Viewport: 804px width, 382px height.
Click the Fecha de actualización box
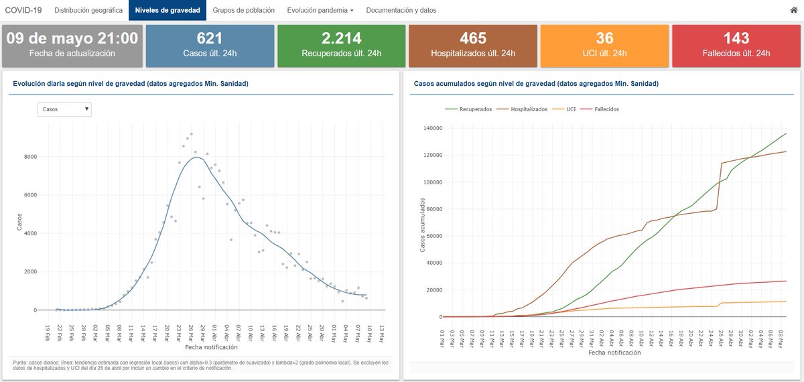[72, 46]
